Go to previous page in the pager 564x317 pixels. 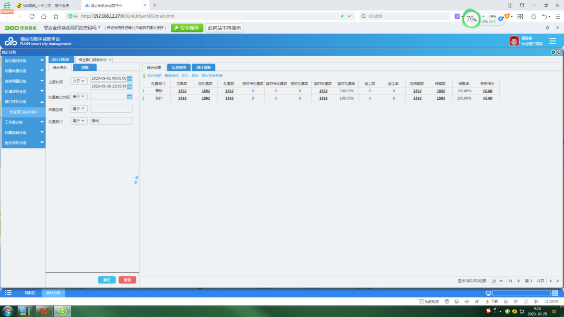coord(519,281)
